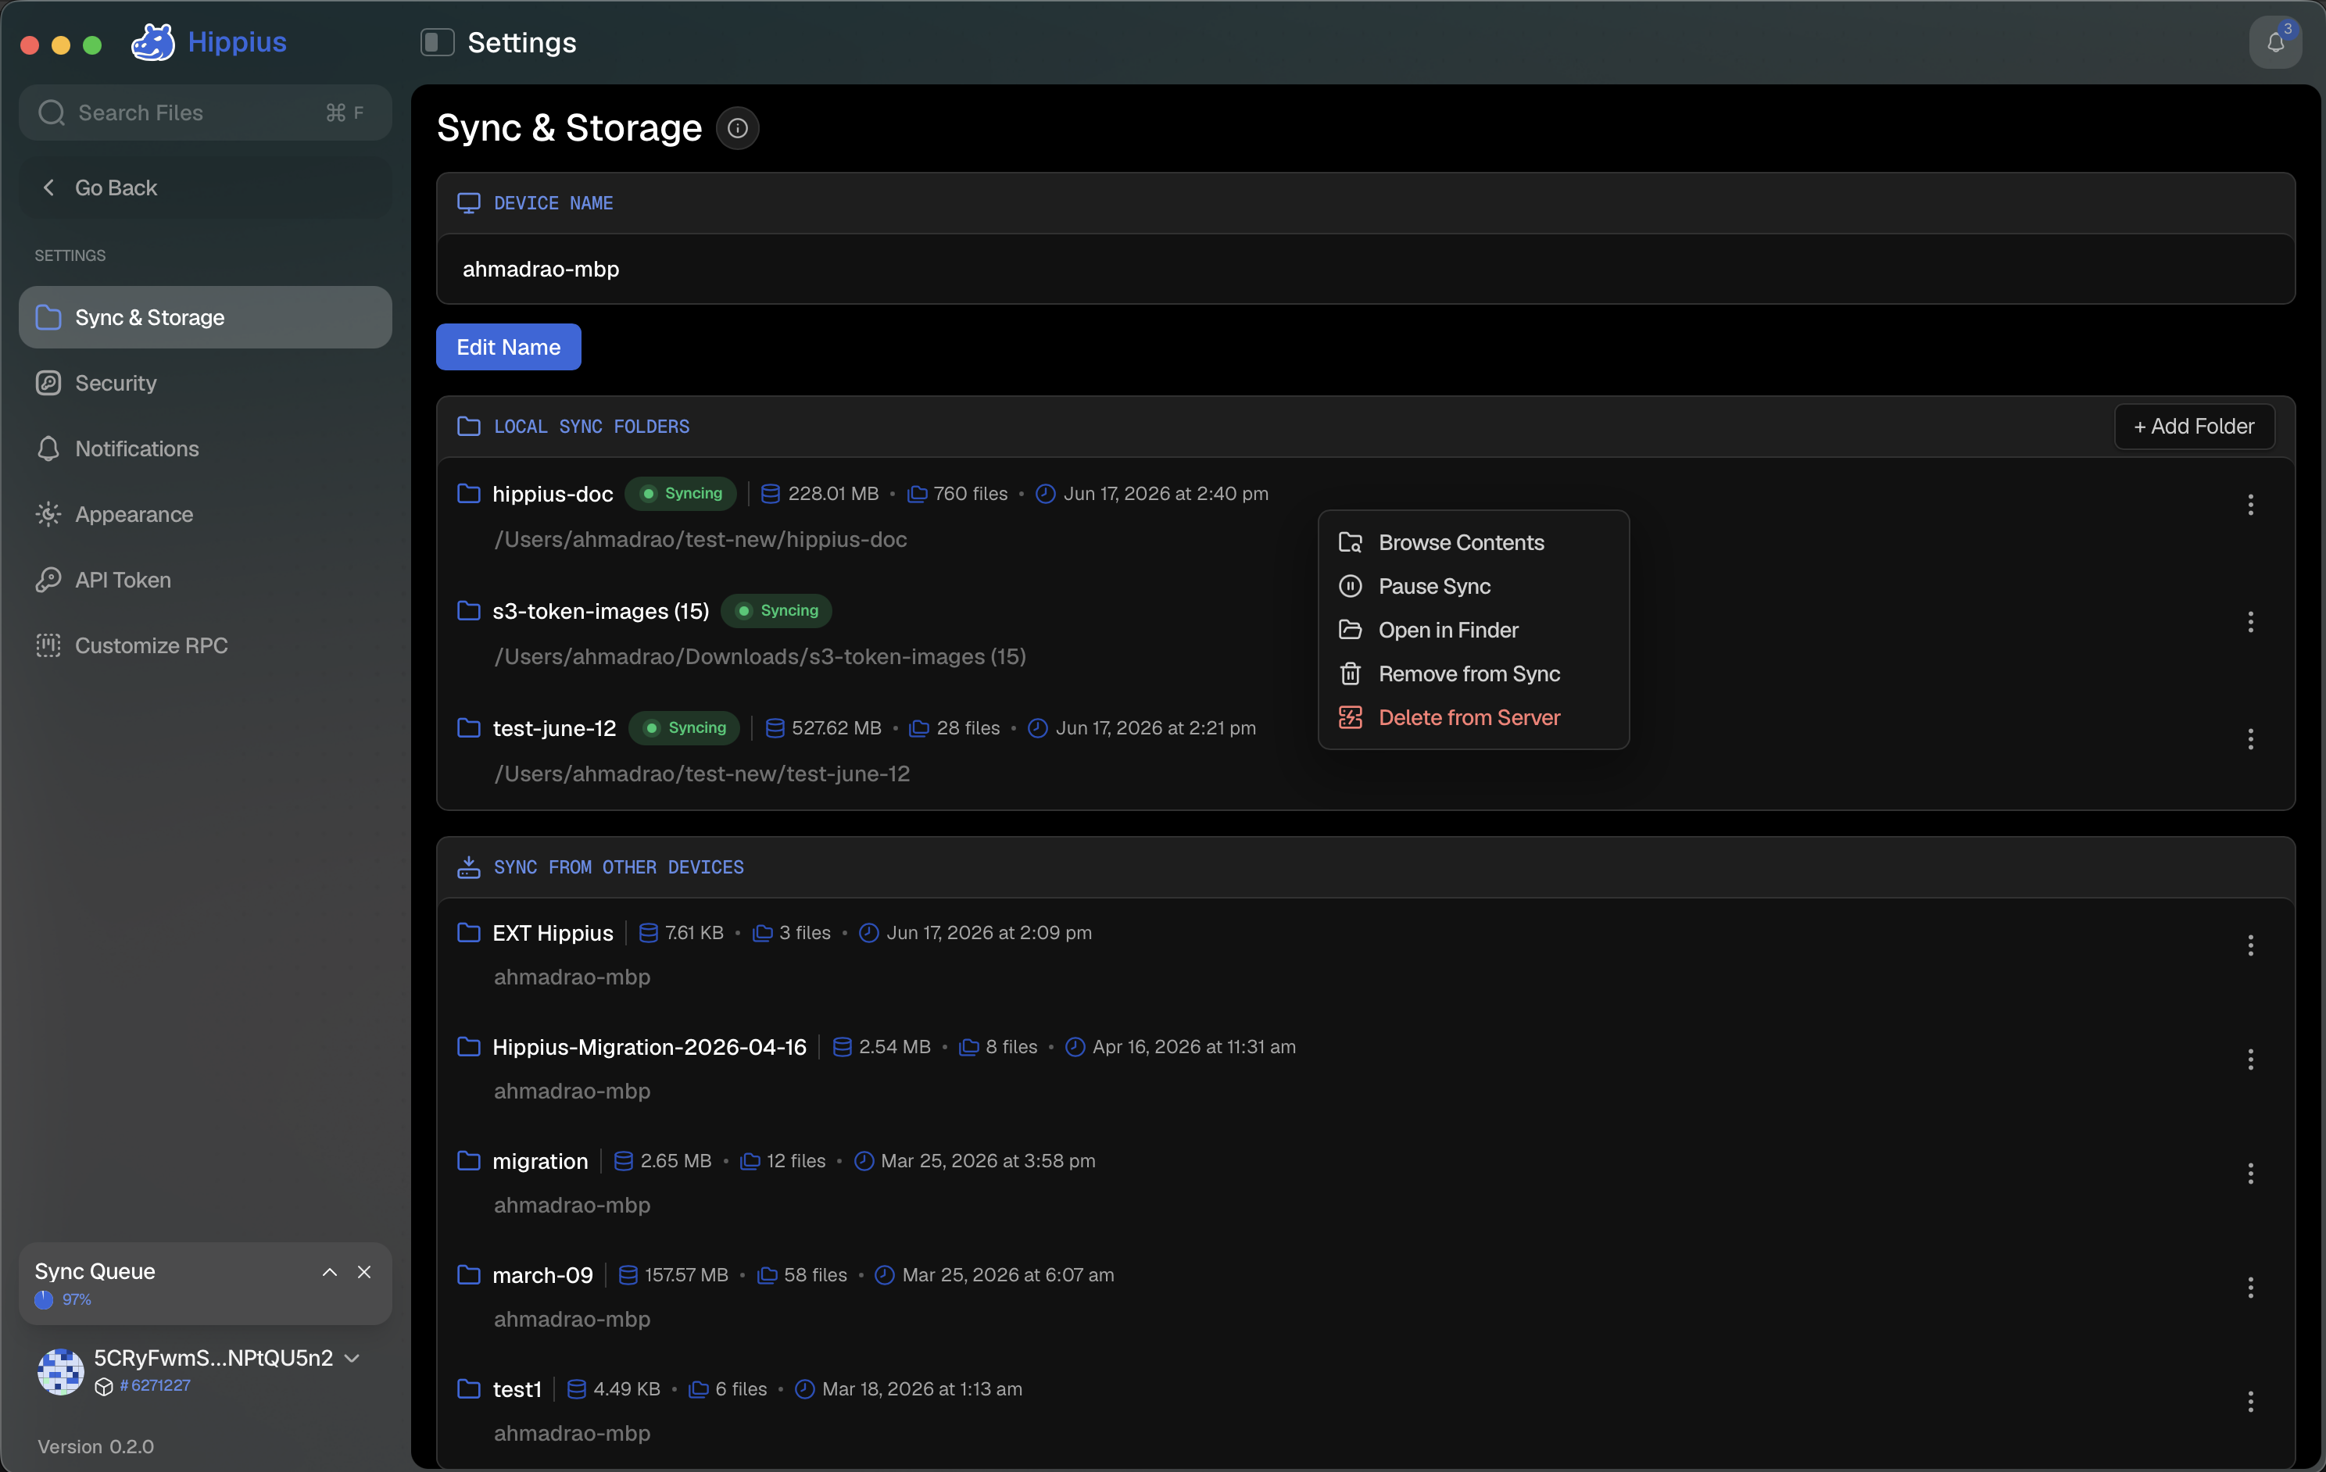Choose Open in Finder from menu

(1473, 630)
